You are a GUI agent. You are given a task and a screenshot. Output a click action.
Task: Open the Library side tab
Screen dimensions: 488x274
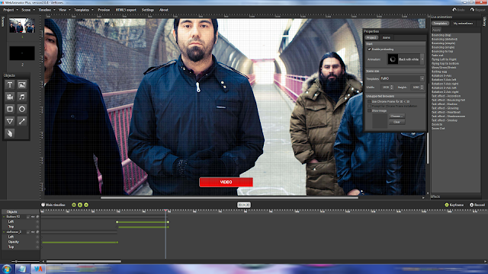coord(485,22)
